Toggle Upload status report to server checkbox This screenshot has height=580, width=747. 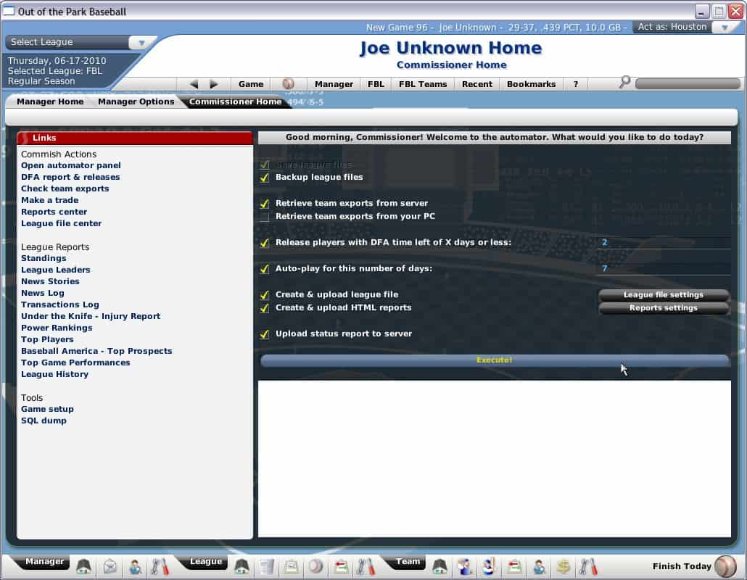pyautogui.click(x=265, y=334)
